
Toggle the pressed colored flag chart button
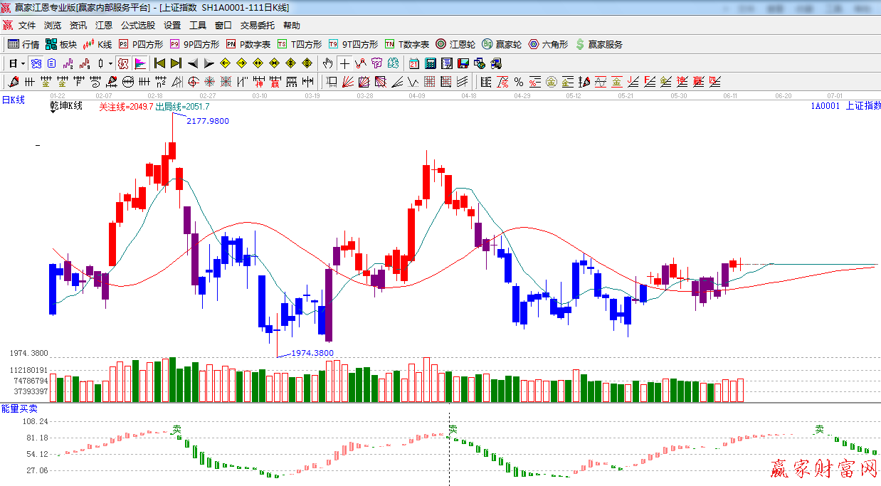click(x=139, y=63)
